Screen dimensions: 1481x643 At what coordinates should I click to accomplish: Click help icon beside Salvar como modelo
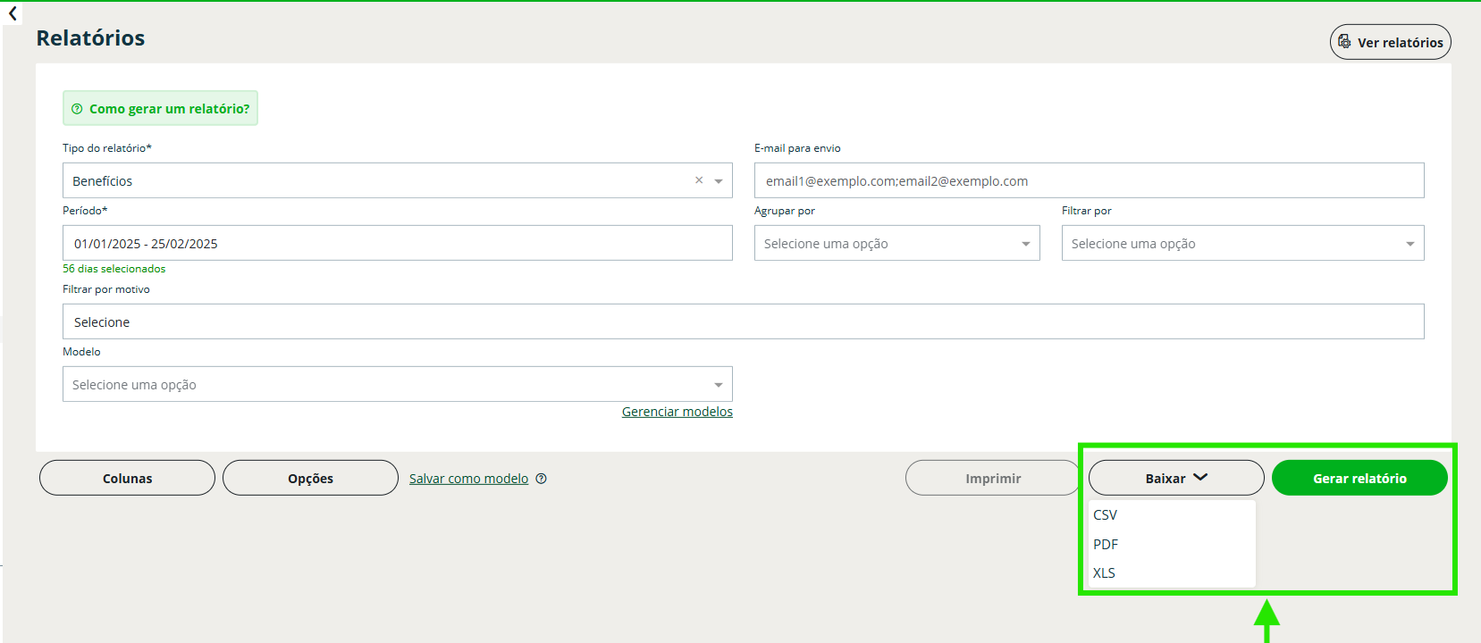(x=541, y=479)
